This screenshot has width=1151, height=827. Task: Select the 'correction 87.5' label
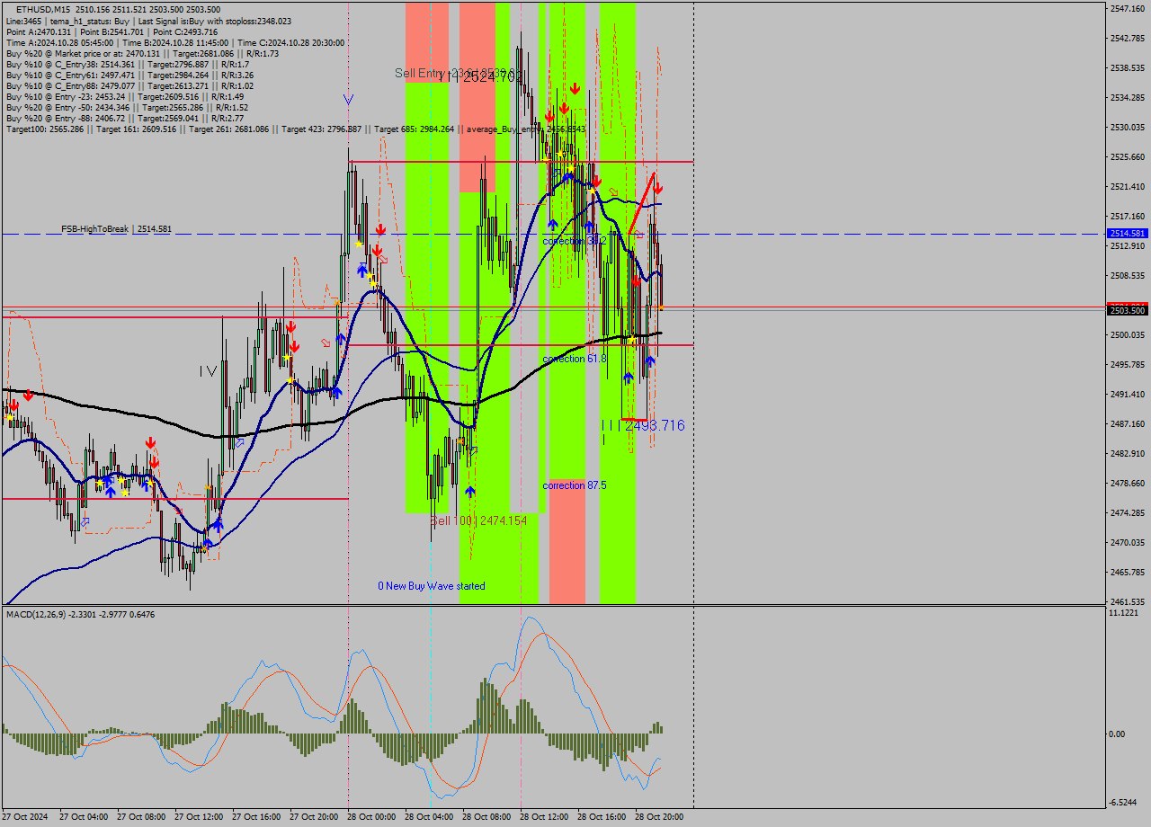pyautogui.click(x=574, y=485)
